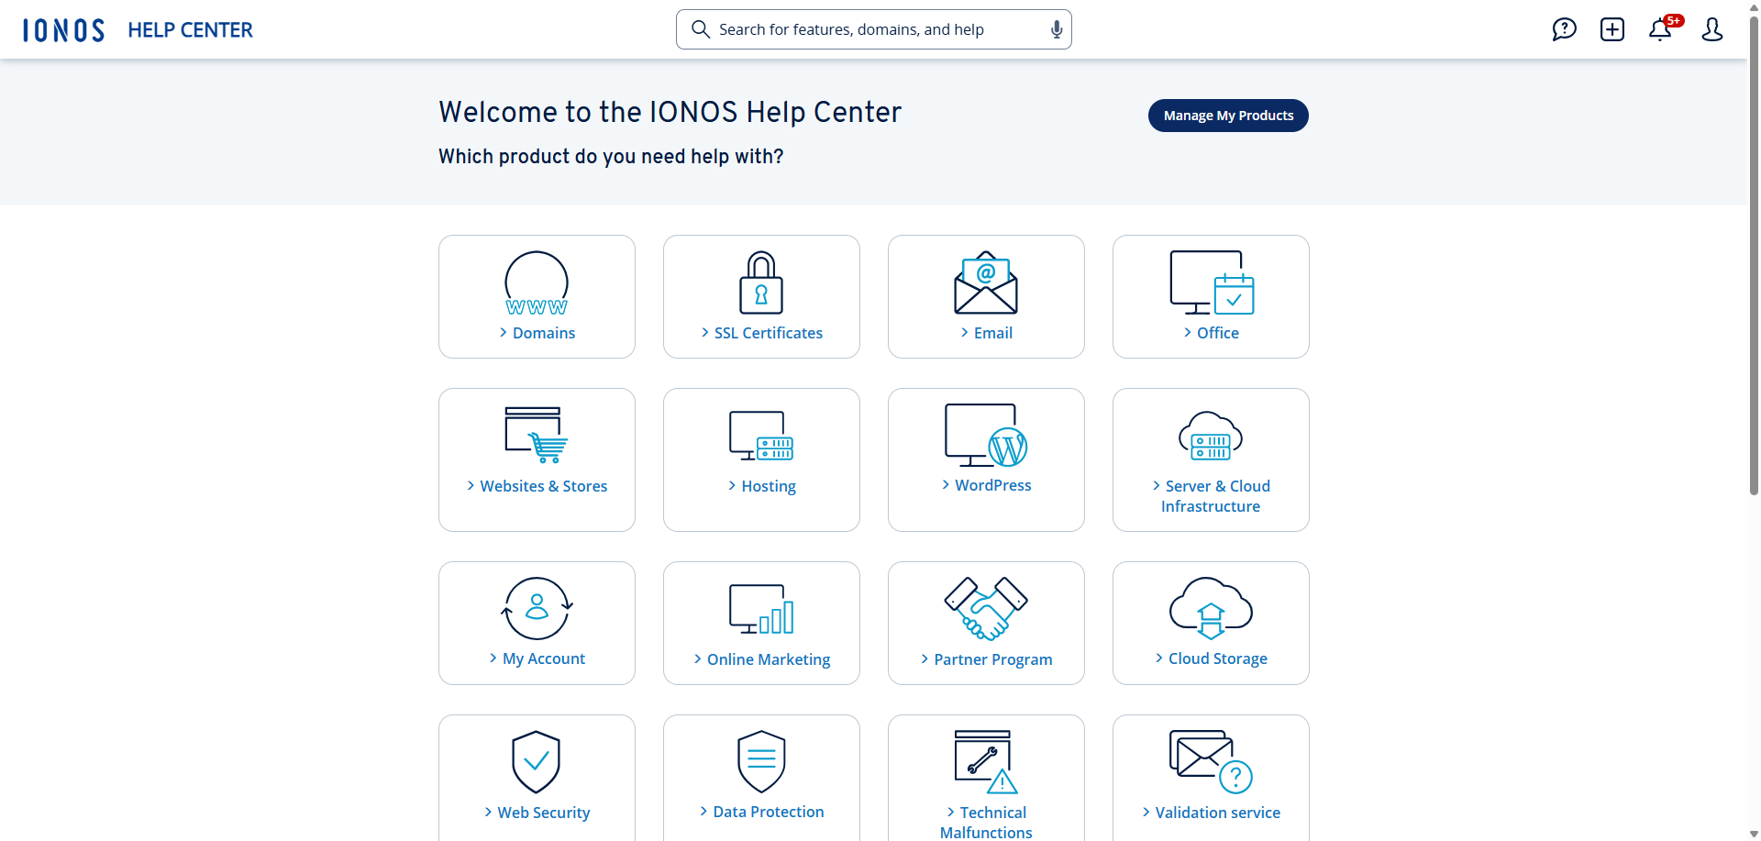Click the Technical Malfunctions wrench warning icon
This screenshot has width=1761, height=841.
pos(986,761)
